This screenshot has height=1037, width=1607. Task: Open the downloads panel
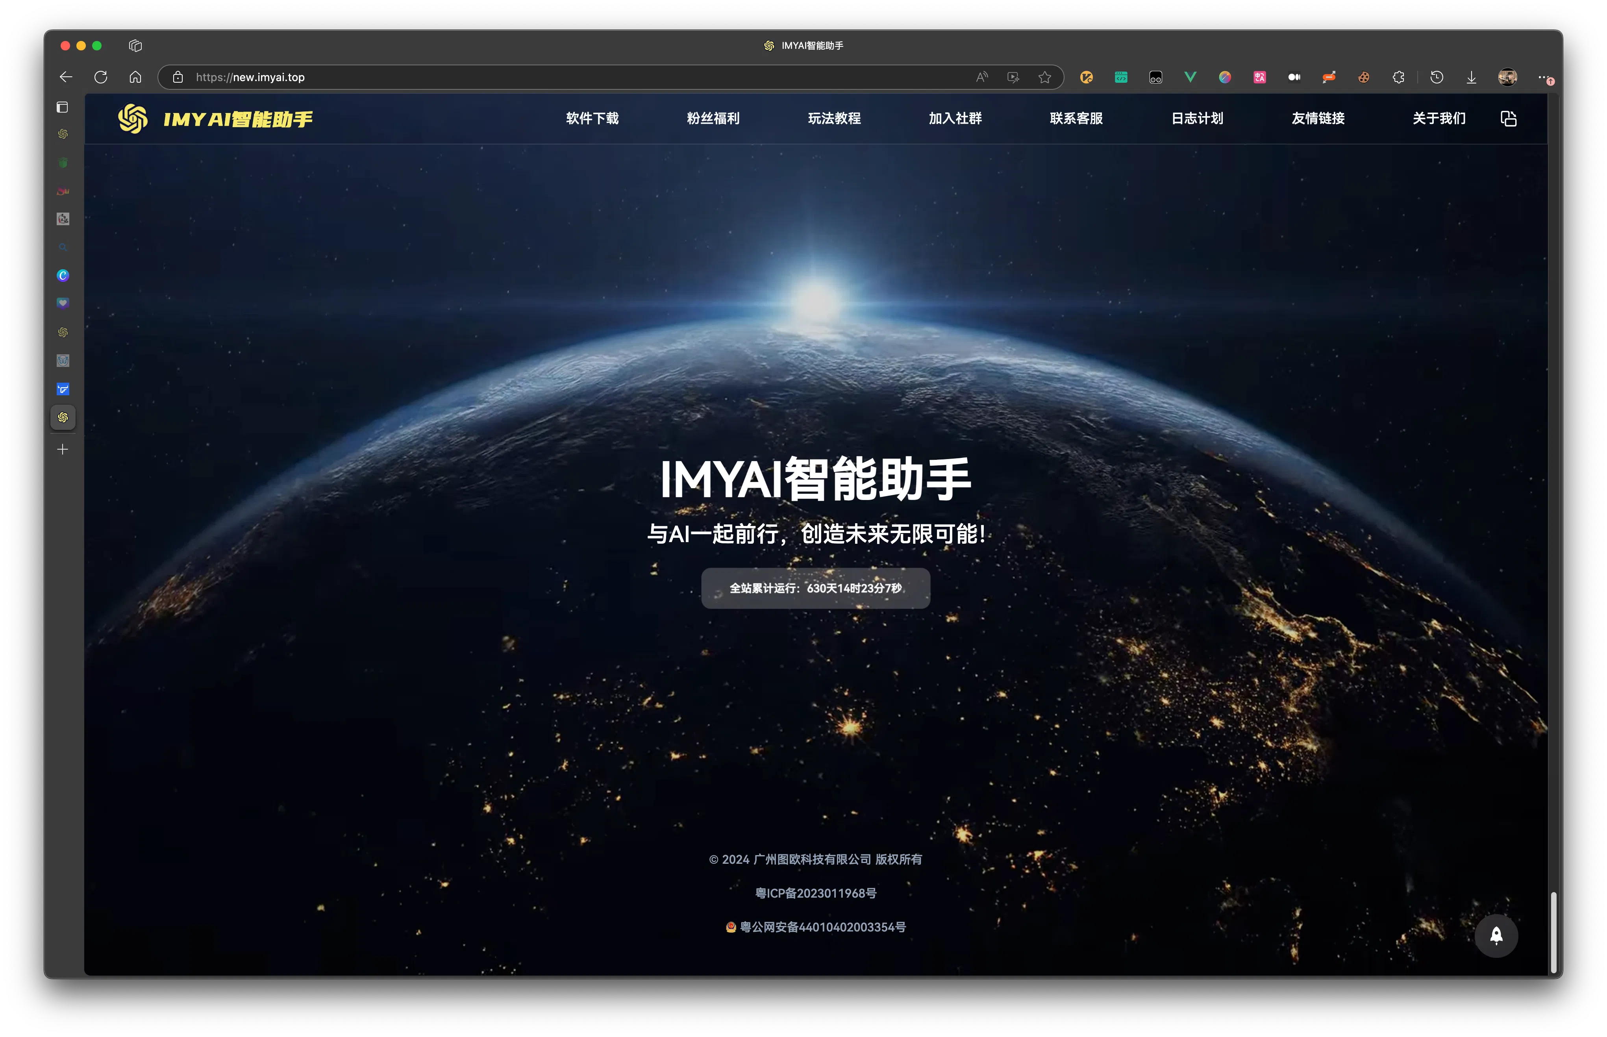[x=1472, y=78]
